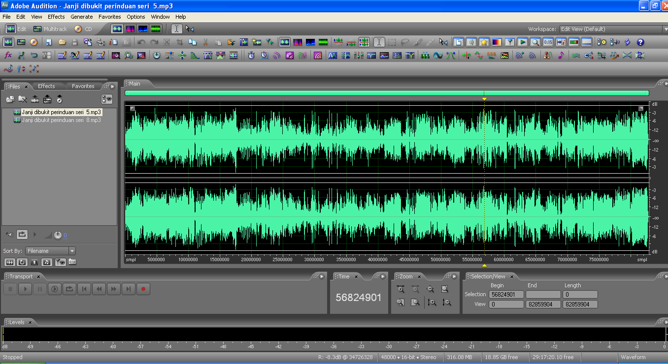
Task: Toggle Show Loop Files filter button
Action: pyautogui.click(x=22, y=262)
